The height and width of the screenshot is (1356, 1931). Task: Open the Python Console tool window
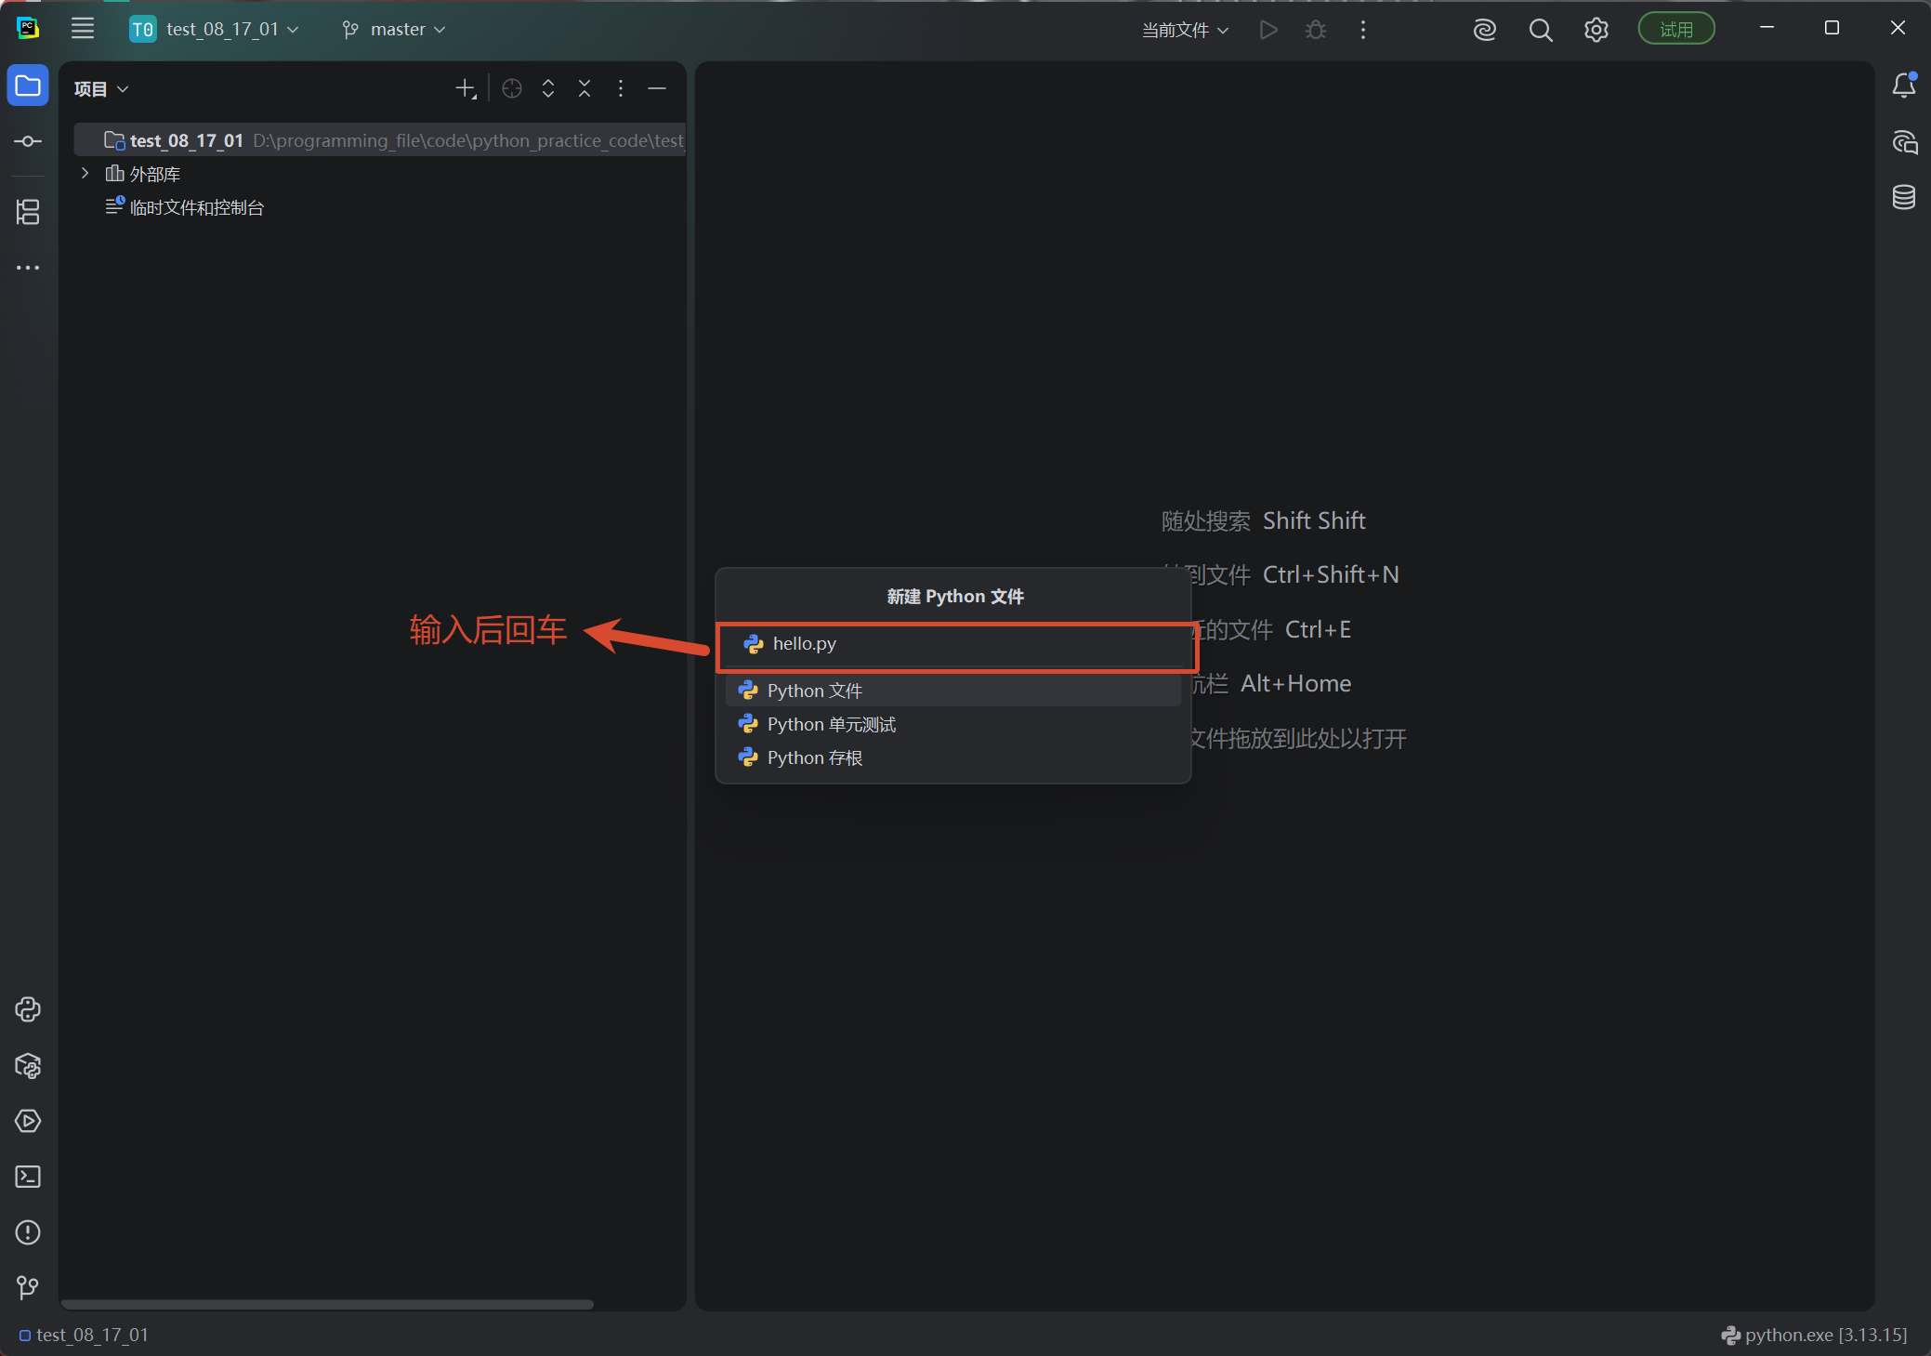[x=28, y=1009]
